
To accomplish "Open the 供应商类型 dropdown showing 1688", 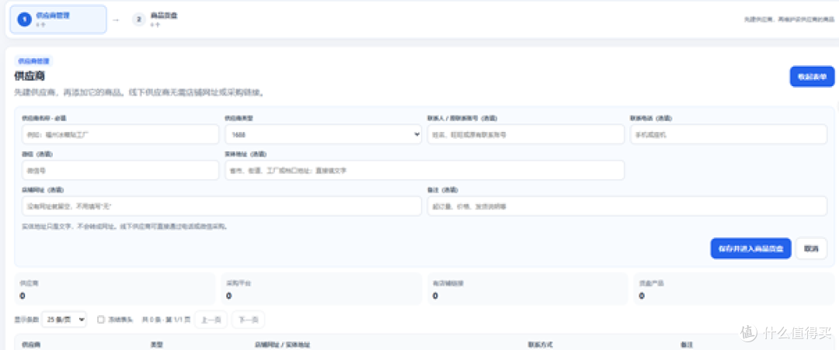I will pyautogui.click(x=323, y=135).
